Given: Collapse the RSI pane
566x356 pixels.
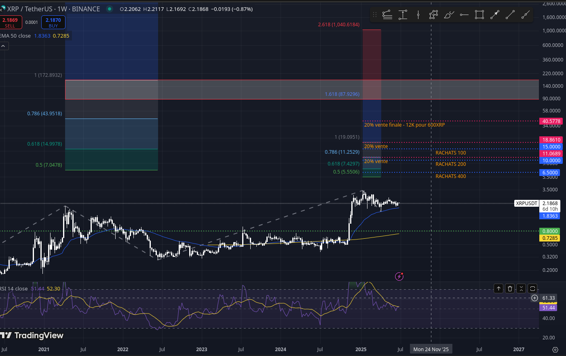Looking at the screenshot, I should [521, 288].
